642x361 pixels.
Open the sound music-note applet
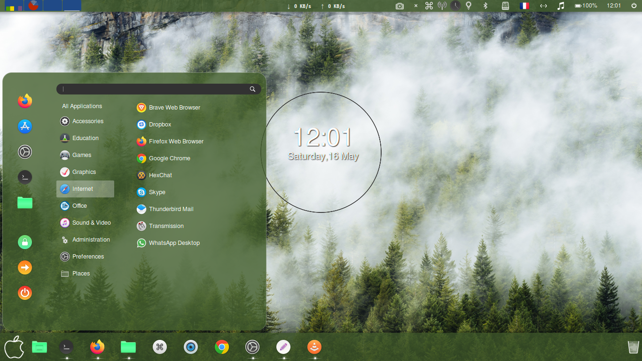coord(561,6)
